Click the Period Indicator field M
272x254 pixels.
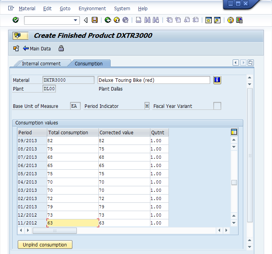coord(147,106)
